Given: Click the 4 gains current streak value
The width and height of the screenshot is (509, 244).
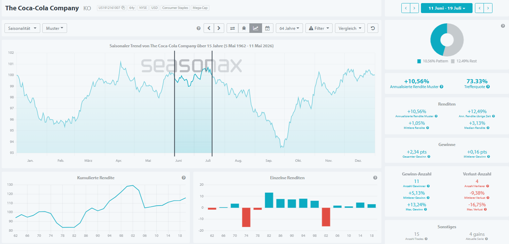Looking at the screenshot, I should click(x=477, y=234).
